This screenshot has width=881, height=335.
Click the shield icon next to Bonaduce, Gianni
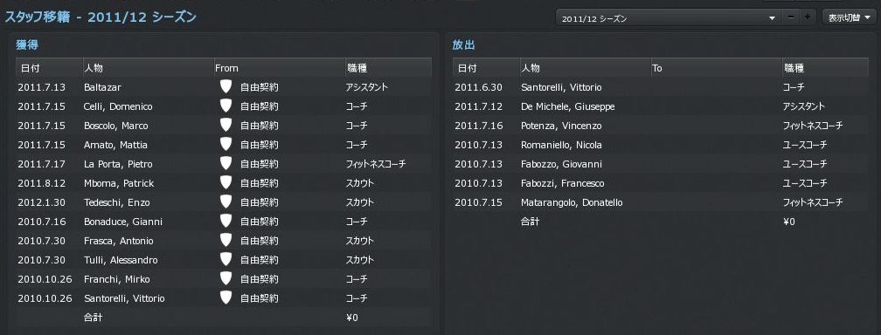click(x=225, y=221)
